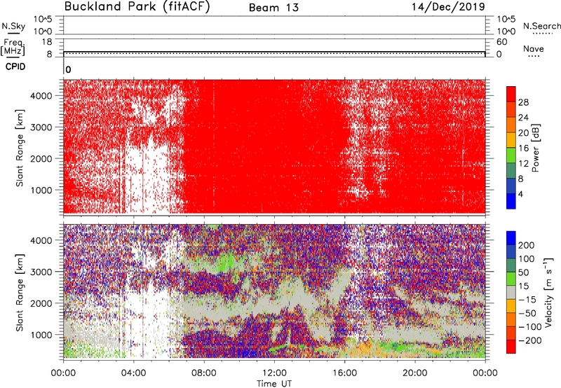Image resolution: width=561 pixels, height=388 pixels.
Task: Click the blue bottom of the power colorbar
Action: click(x=511, y=201)
